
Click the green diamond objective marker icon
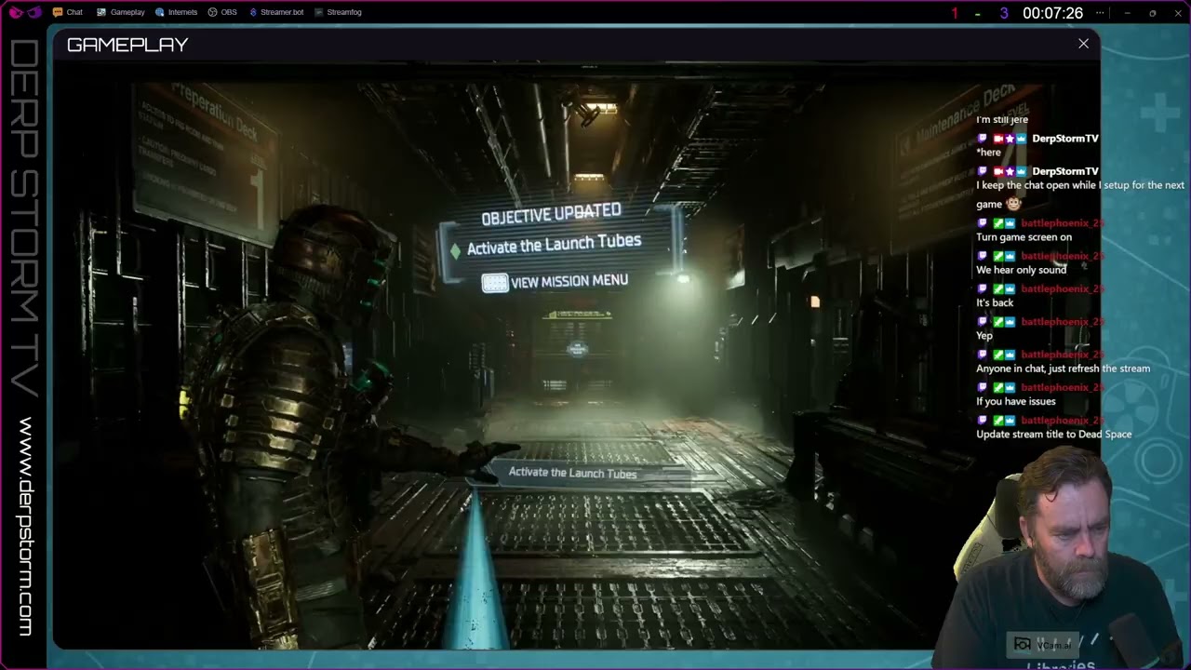point(455,250)
